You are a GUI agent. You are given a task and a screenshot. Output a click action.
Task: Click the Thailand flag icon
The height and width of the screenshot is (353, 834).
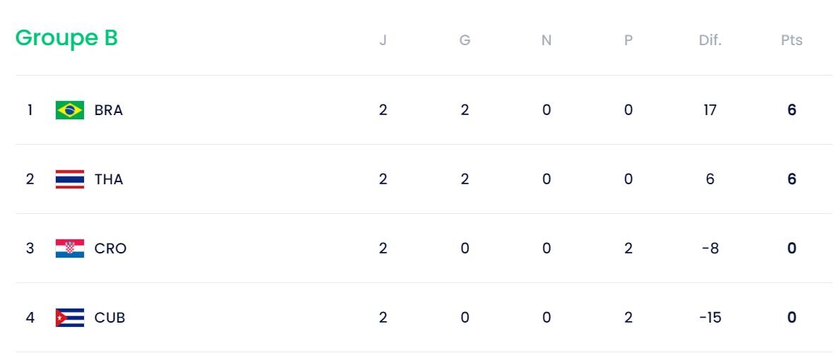70,179
